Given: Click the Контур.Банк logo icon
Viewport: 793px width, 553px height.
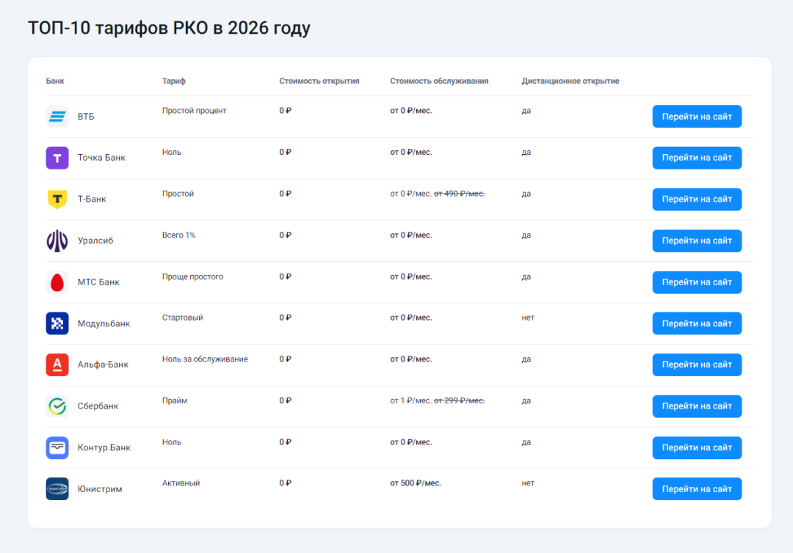Looking at the screenshot, I should click(57, 447).
